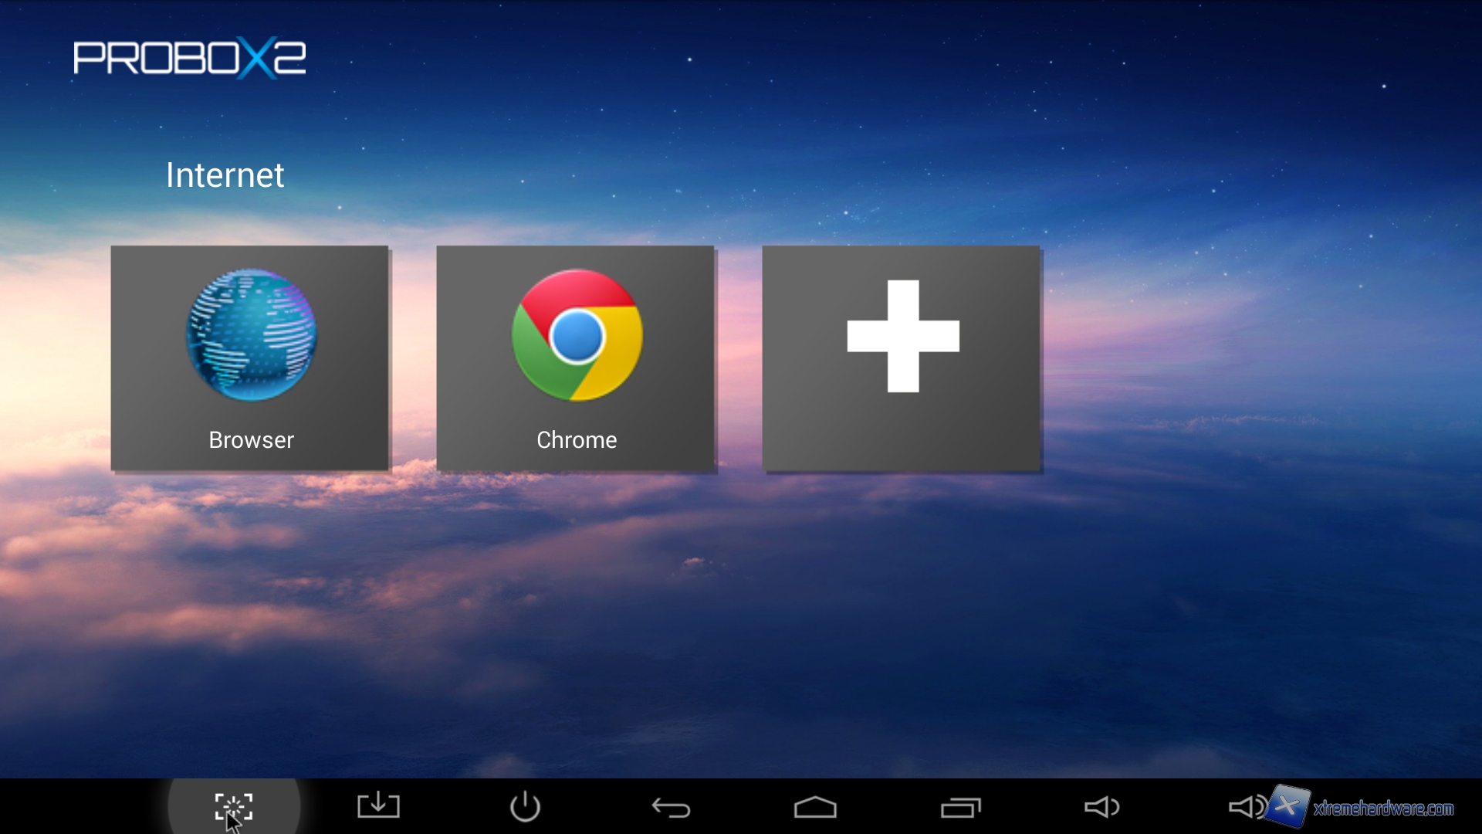1482x834 pixels.
Task: Click the Chrome text label
Action: click(x=577, y=440)
